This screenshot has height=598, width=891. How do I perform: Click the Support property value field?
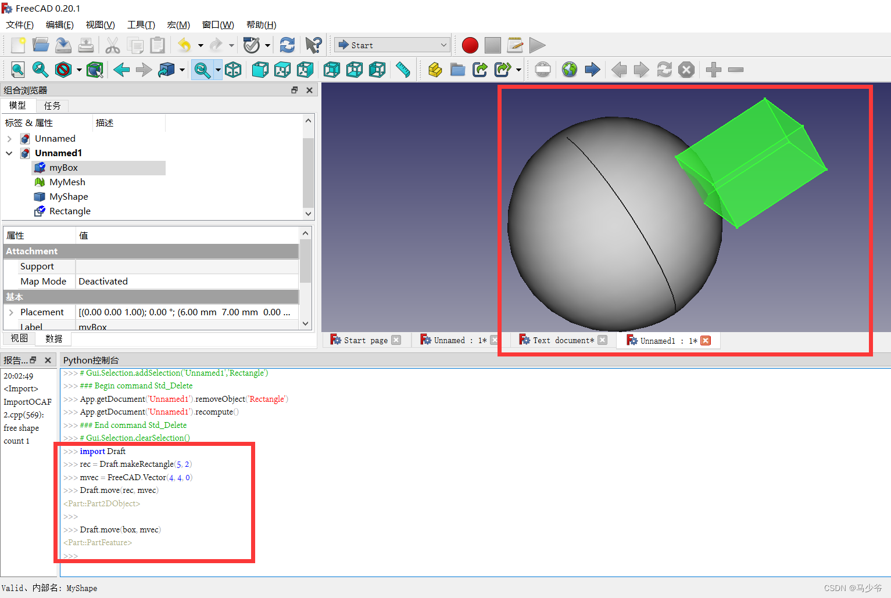[x=187, y=266]
